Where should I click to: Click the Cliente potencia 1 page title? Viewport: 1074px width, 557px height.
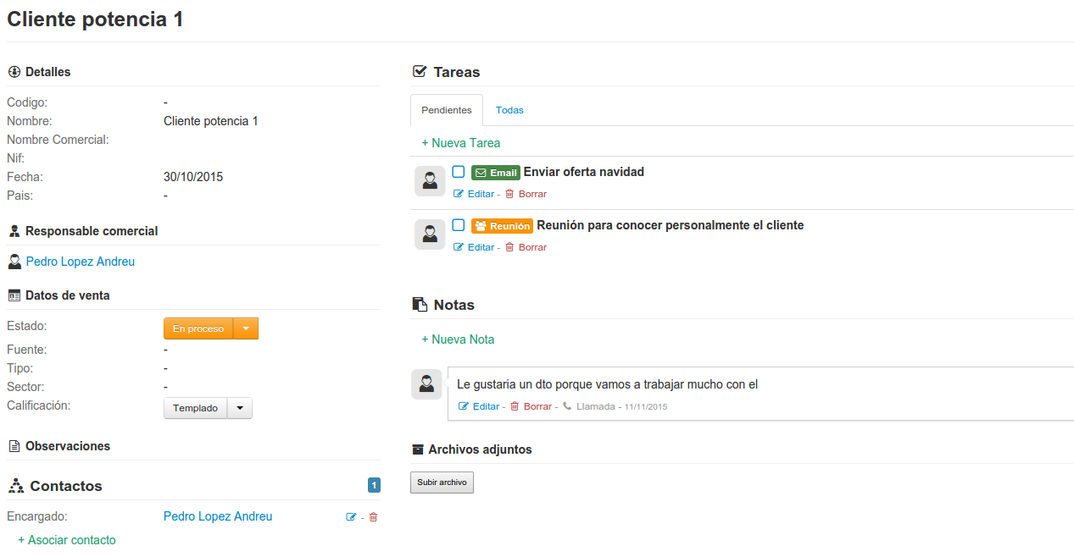[x=96, y=19]
